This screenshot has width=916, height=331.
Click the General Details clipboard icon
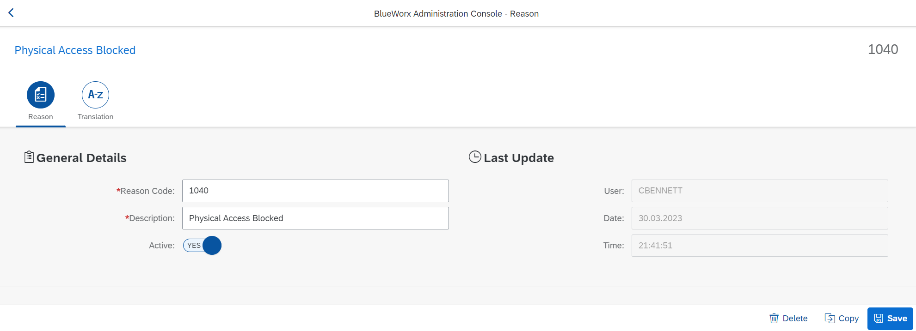29,157
